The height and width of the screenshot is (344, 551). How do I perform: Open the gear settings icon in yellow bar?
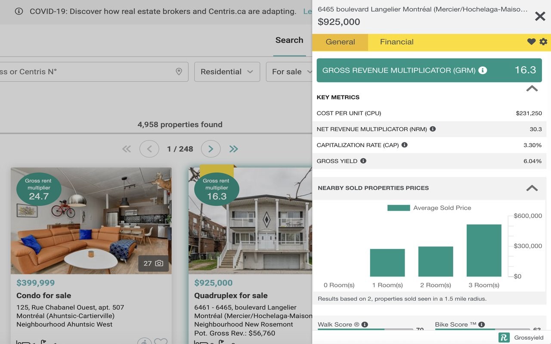543,42
